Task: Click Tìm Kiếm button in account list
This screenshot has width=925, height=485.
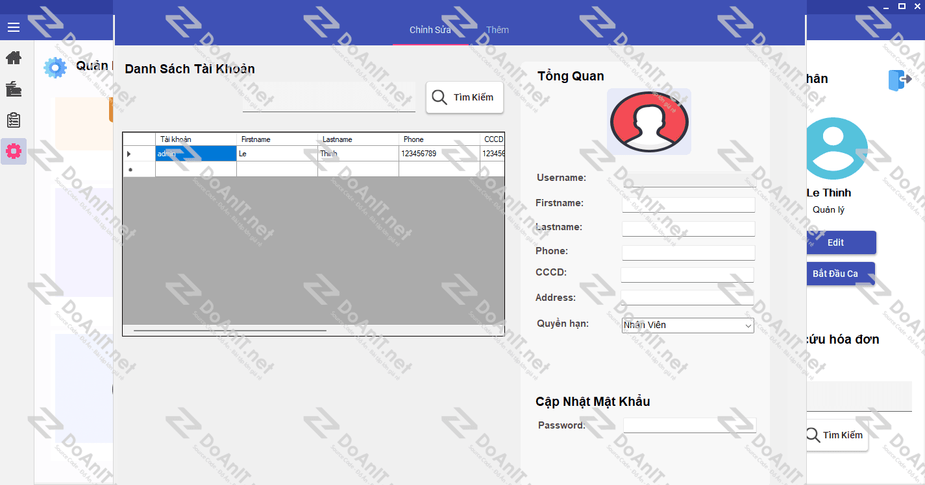Action: 465,97
